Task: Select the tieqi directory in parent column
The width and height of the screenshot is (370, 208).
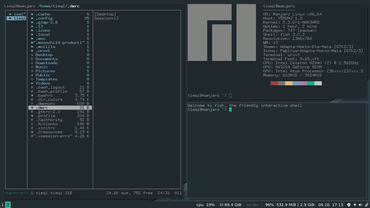Action: 16,18
